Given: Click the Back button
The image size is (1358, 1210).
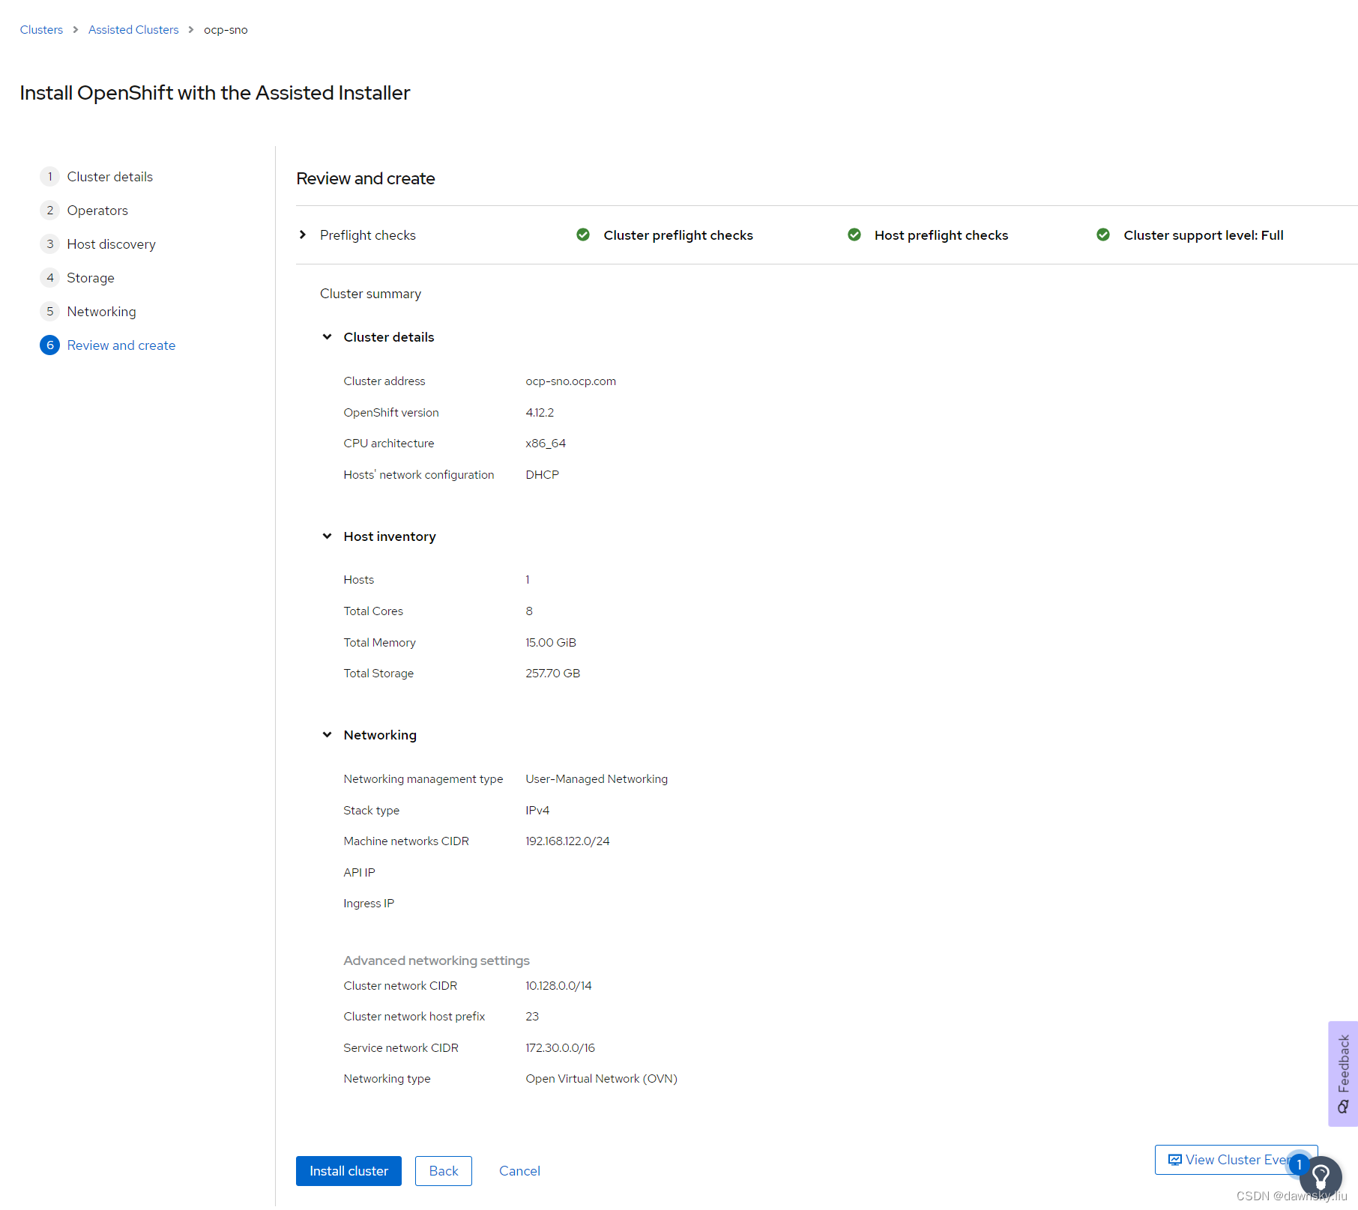Looking at the screenshot, I should pos(444,1170).
